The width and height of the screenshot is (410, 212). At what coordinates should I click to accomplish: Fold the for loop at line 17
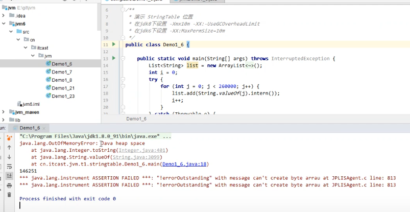pos(123,86)
